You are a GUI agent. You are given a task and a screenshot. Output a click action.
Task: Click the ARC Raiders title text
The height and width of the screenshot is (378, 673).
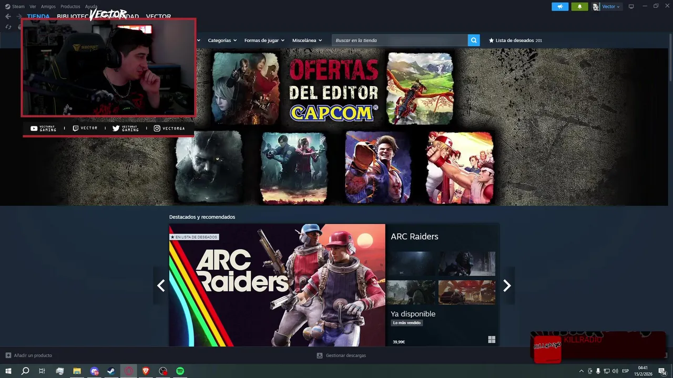(414, 236)
